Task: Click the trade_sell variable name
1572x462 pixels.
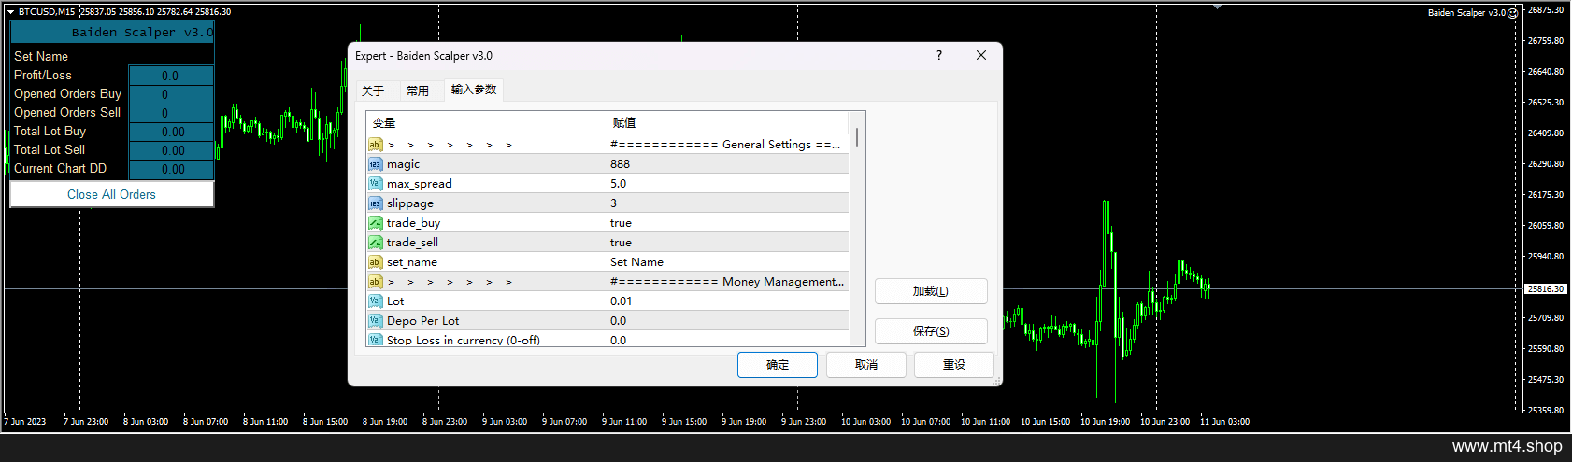Action: [412, 243]
